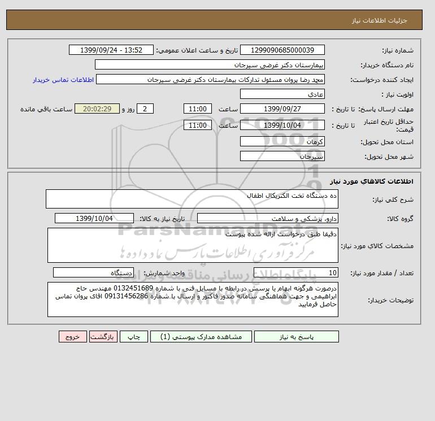
Task: Click the priority field عادي
Action: click(282, 94)
